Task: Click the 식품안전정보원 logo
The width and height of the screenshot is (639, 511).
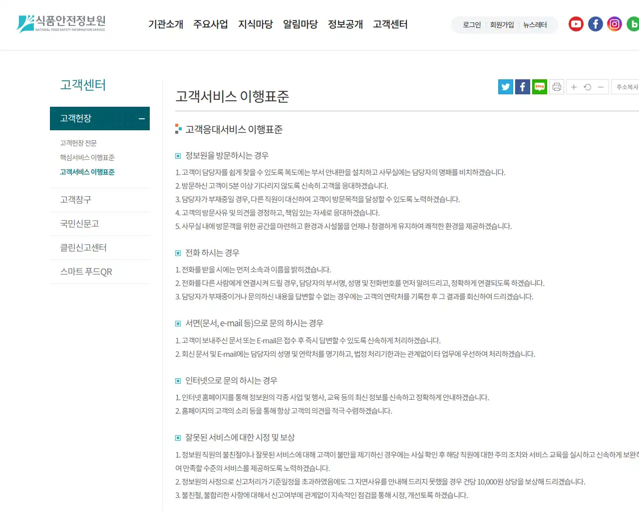Action: pos(61,23)
